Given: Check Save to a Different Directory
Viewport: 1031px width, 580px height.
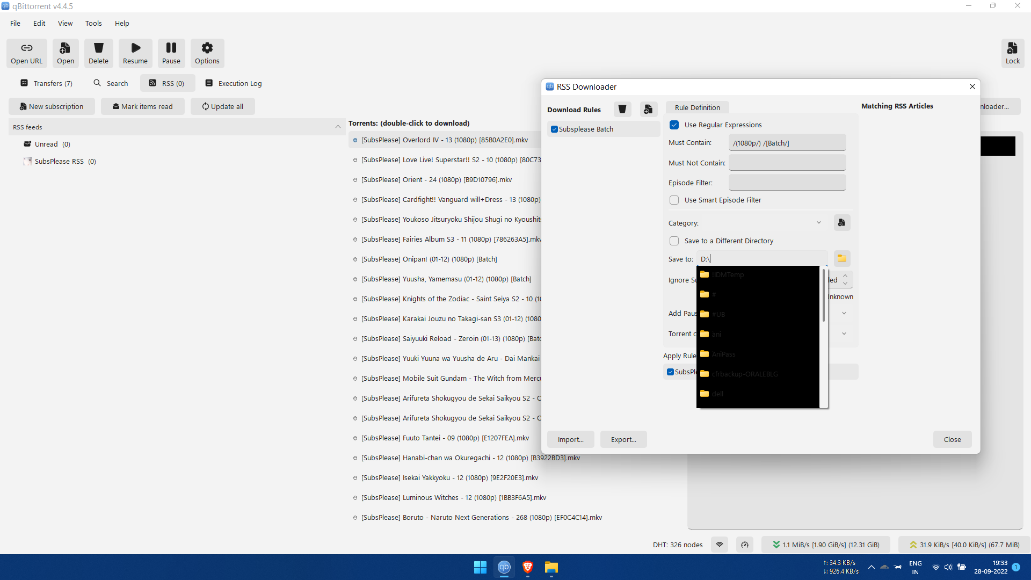Looking at the screenshot, I should [674, 241].
